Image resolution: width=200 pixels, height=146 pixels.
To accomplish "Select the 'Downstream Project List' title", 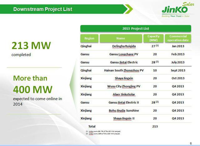I will click(x=43, y=9).
